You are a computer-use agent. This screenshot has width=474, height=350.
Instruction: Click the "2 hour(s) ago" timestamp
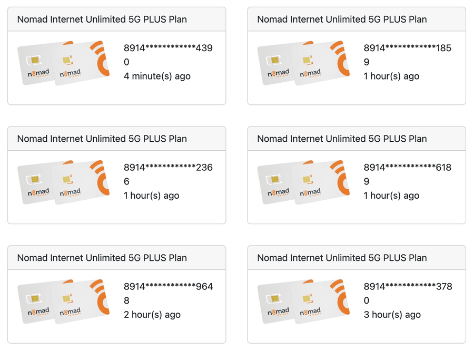[x=152, y=315]
